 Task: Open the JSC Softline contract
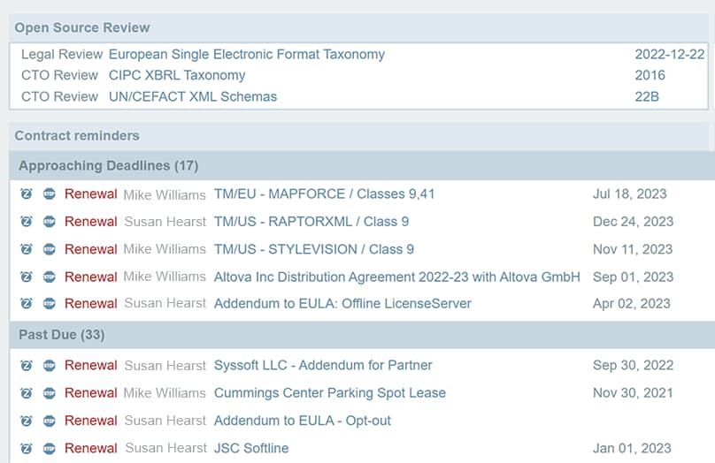click(x=251, y=448)
